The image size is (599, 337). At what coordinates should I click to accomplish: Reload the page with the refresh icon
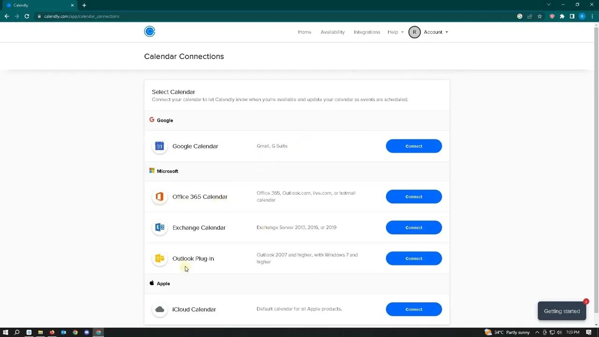(x=27, y=16)
